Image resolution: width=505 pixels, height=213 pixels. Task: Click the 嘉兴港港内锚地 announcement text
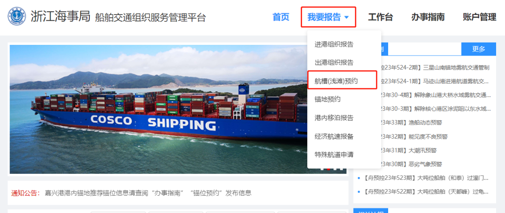point(147,193)
